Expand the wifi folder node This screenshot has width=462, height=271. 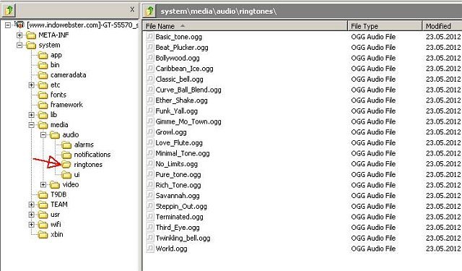point(31,225)
